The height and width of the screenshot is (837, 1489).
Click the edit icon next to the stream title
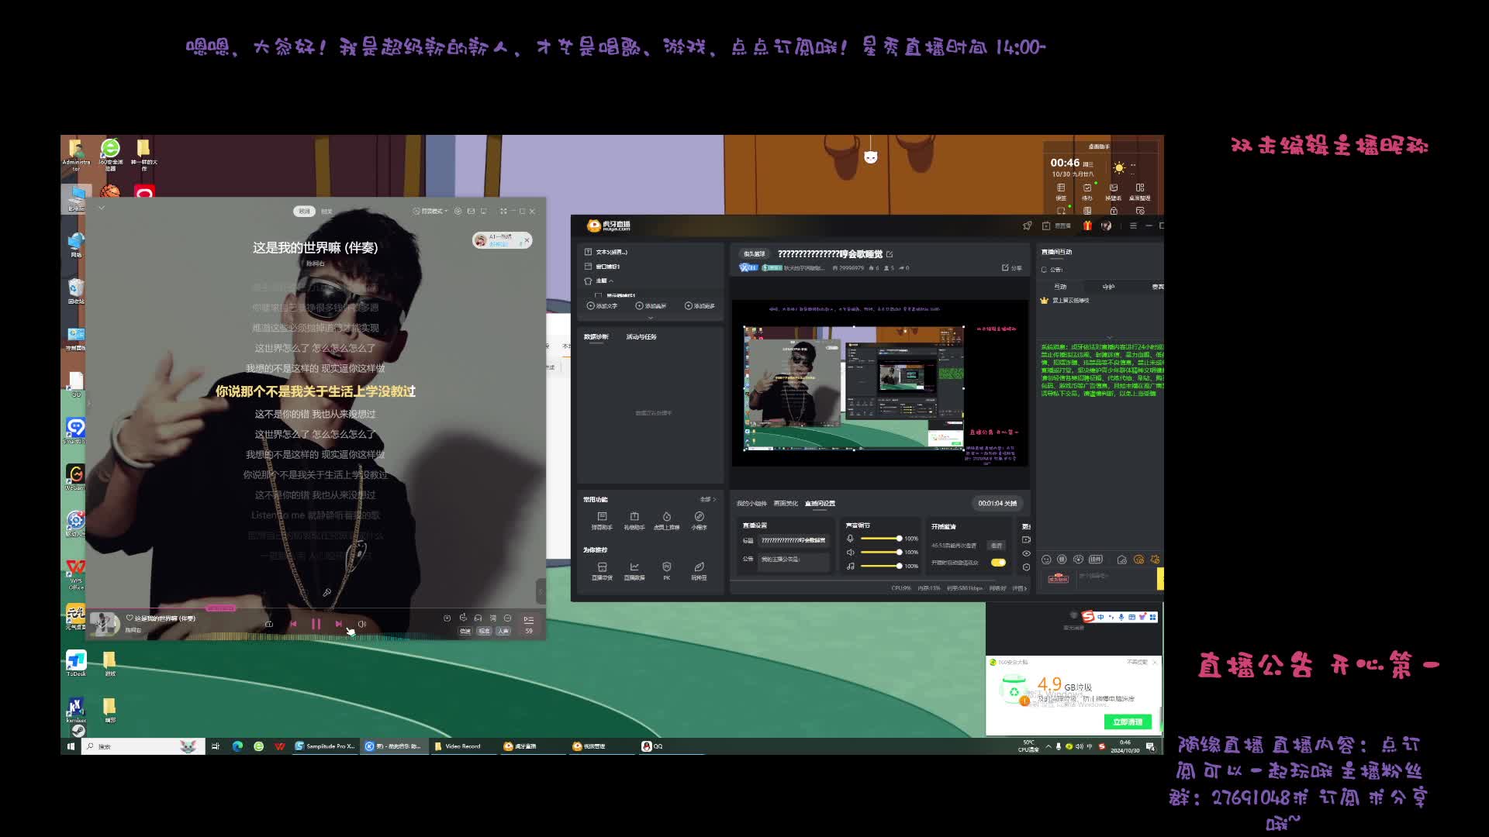[890, 254]
